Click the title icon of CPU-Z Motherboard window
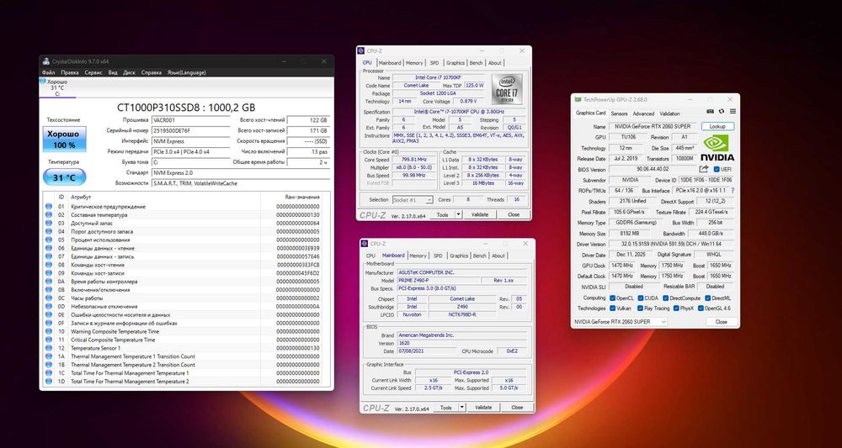 (365, 244)
